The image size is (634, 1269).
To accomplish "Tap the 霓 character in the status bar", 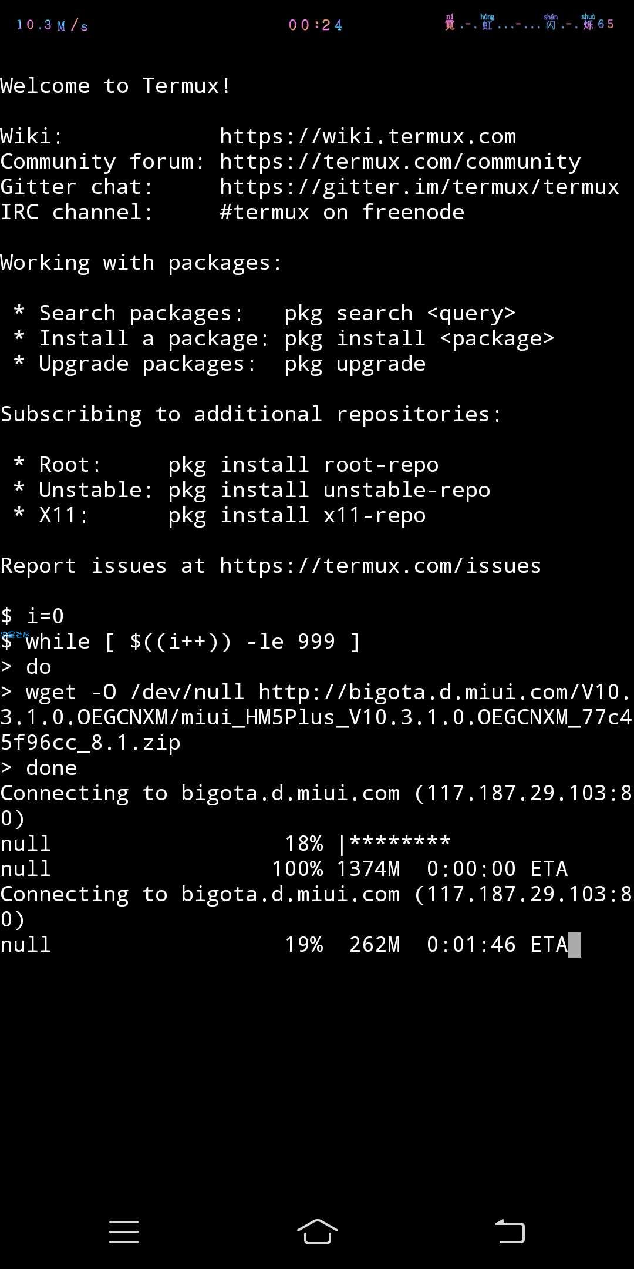I will [450, 22].
